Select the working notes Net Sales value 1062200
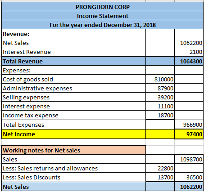The width and height of the screenshot is (204, 192). pyautogui.click(x=189, y=187)
